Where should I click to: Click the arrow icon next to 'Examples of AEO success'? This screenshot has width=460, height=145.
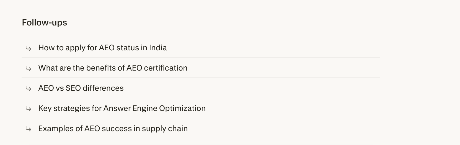click(28, 129)
